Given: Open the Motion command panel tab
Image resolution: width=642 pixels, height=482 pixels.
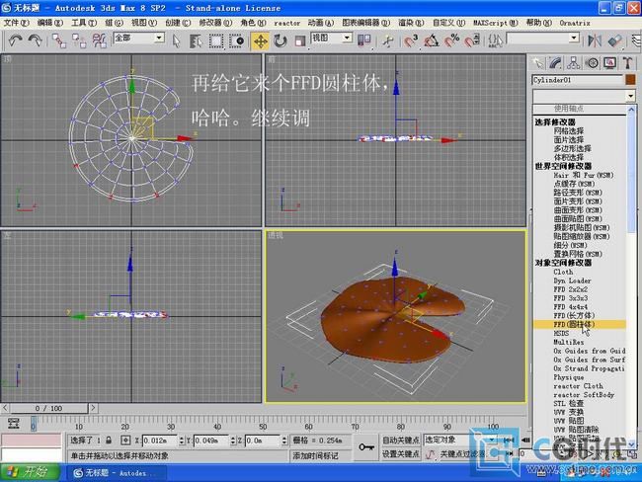Looking at the screenshot, I should tap(592, 63).
